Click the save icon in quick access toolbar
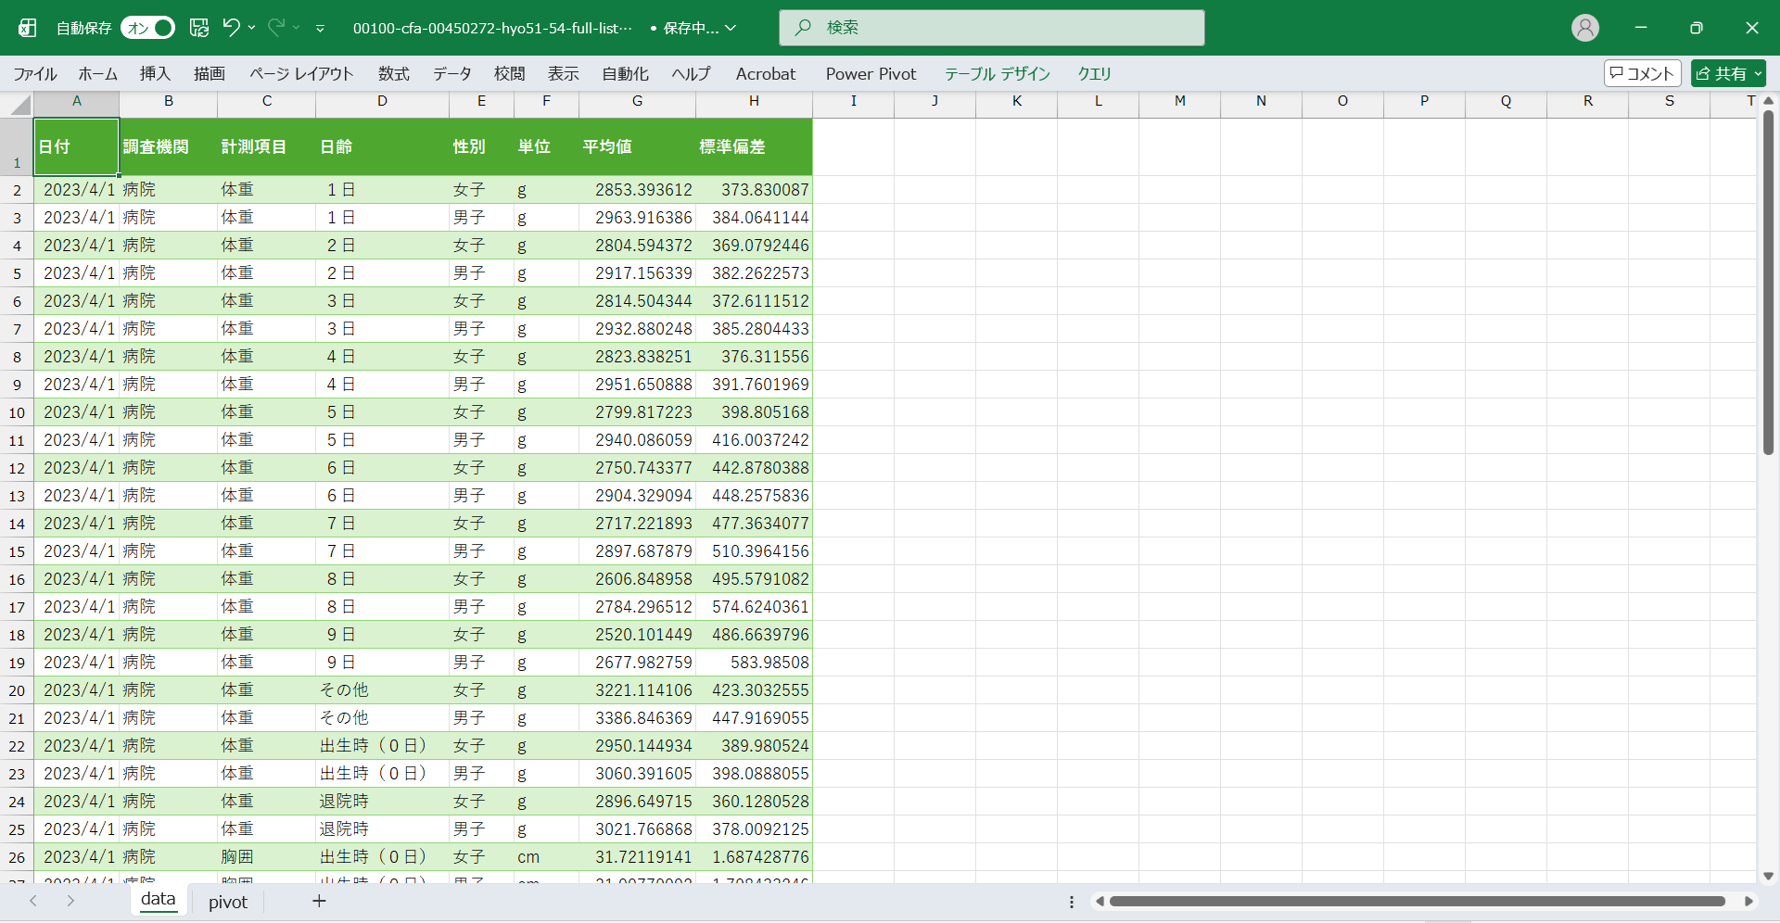The width and height of the screenshot is (1780, 923). pos(199,28)
